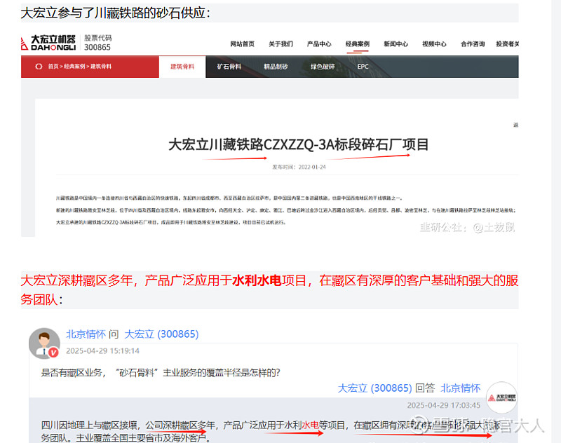Open the 合作咨询 nav item

tap(473, 44)
